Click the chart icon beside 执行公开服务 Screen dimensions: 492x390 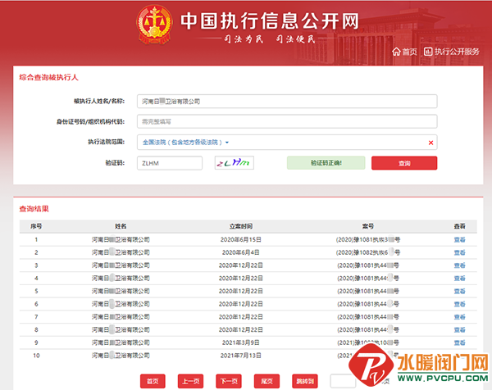tap(428, 52)
